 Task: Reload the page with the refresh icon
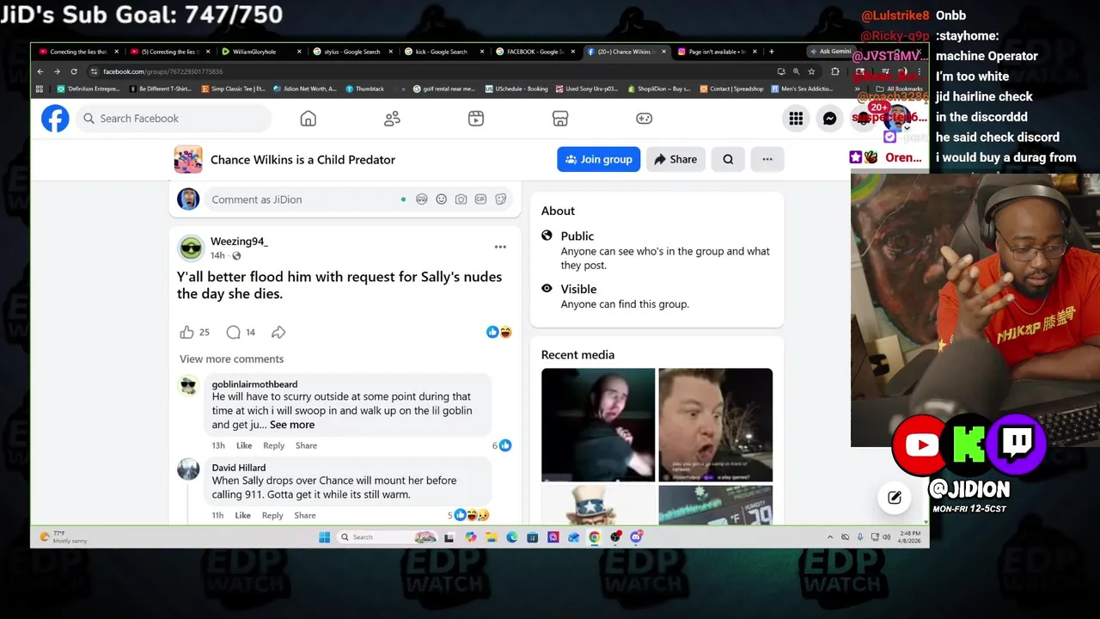74,71
